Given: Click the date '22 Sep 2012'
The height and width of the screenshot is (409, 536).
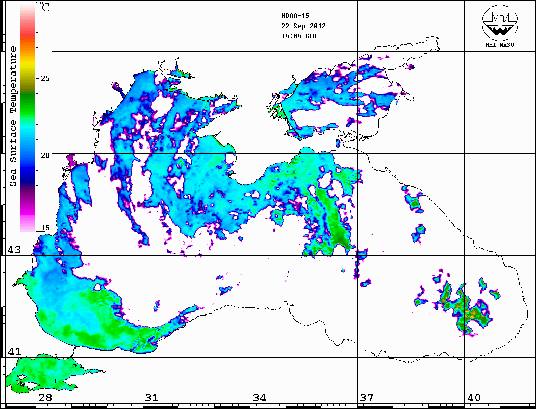Looking at the screenshot, I should [303, 26].
